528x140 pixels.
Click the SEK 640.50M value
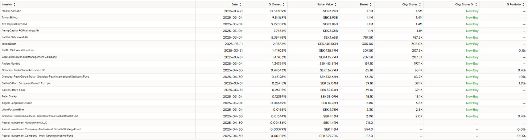click(x=329, y=44)
